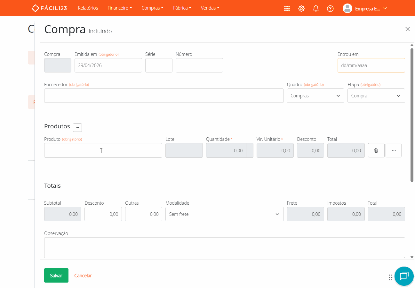Close the Compra panel
Screen dimensions: 415x288
click(408, 29)
